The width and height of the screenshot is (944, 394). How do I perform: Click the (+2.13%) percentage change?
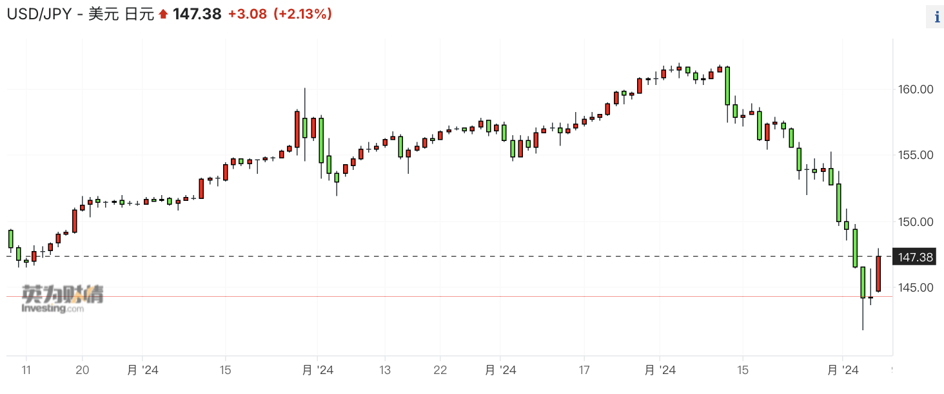(302, 14)
